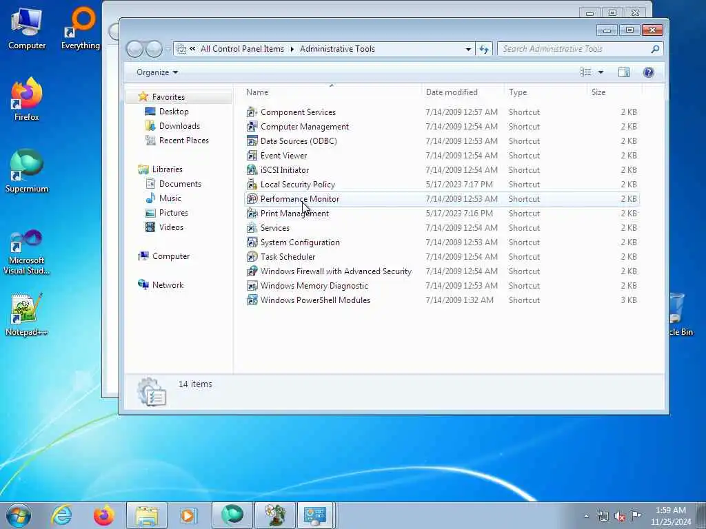The image size is (706, 529).
Task: Click the Forward navigation arrow
Action: (x=154, y=49)
